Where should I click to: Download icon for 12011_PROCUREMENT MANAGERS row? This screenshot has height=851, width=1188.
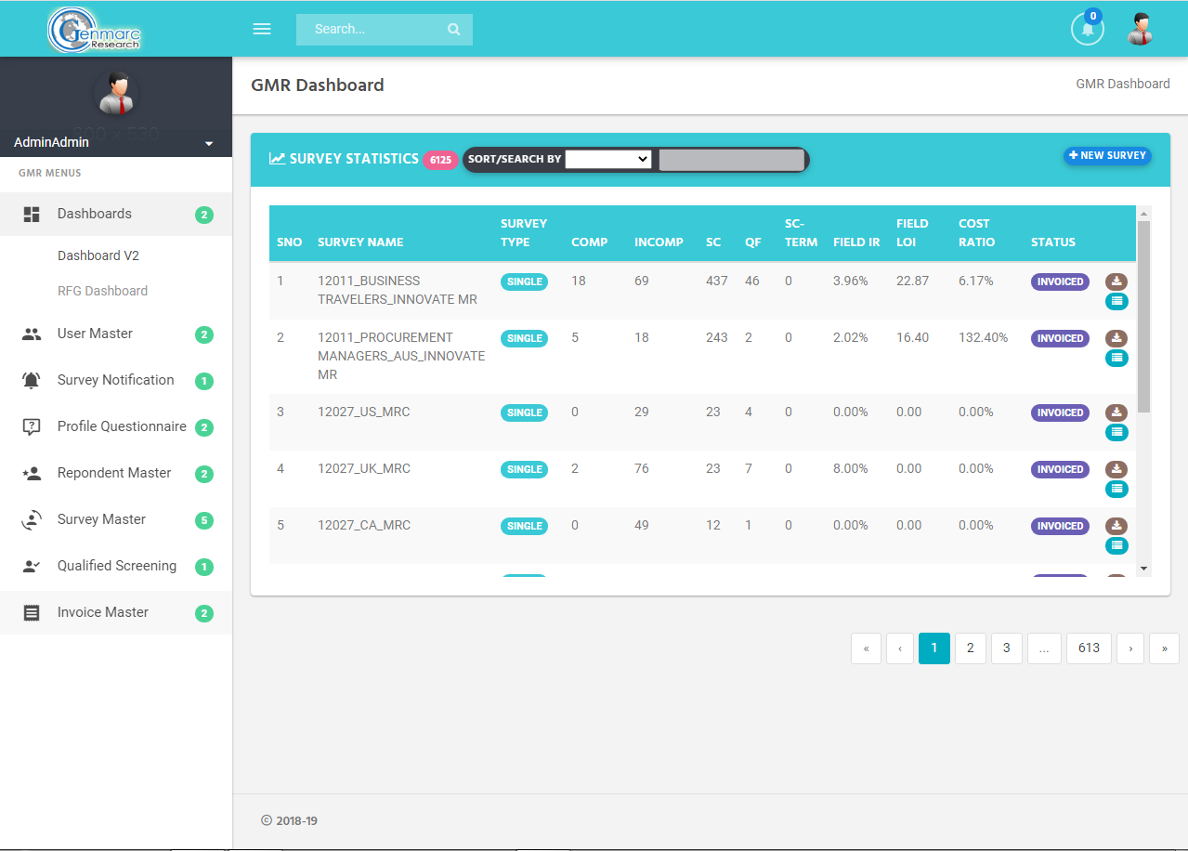(1116, 338)
